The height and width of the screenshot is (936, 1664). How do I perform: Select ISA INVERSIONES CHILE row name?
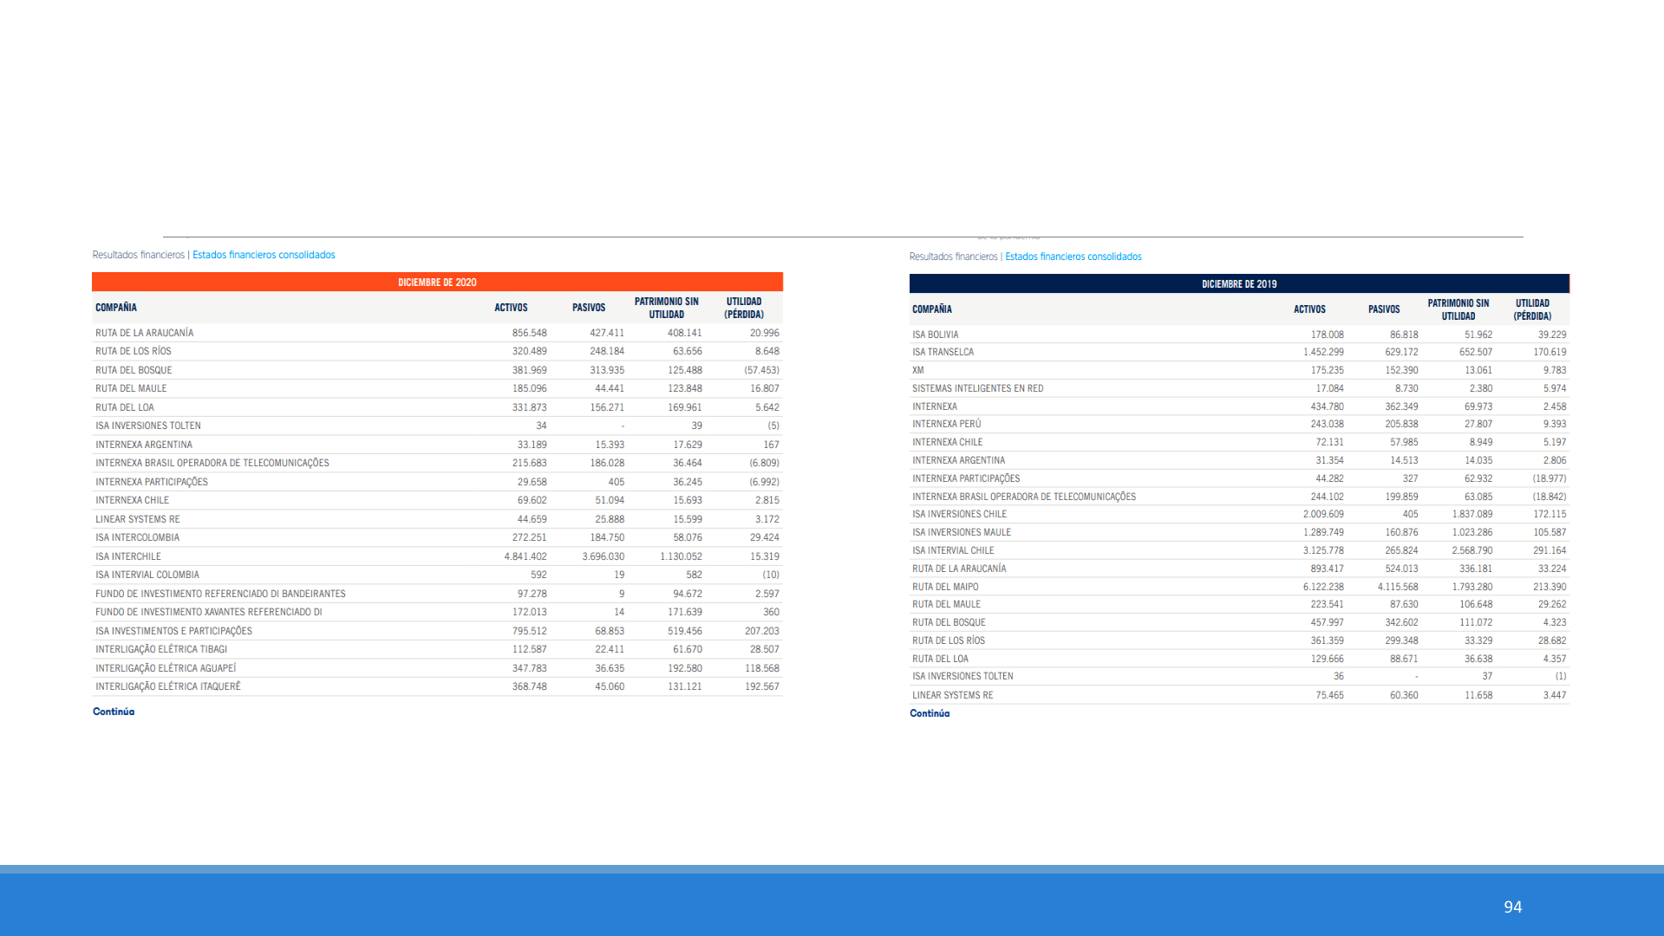click(x=959, y=514)
